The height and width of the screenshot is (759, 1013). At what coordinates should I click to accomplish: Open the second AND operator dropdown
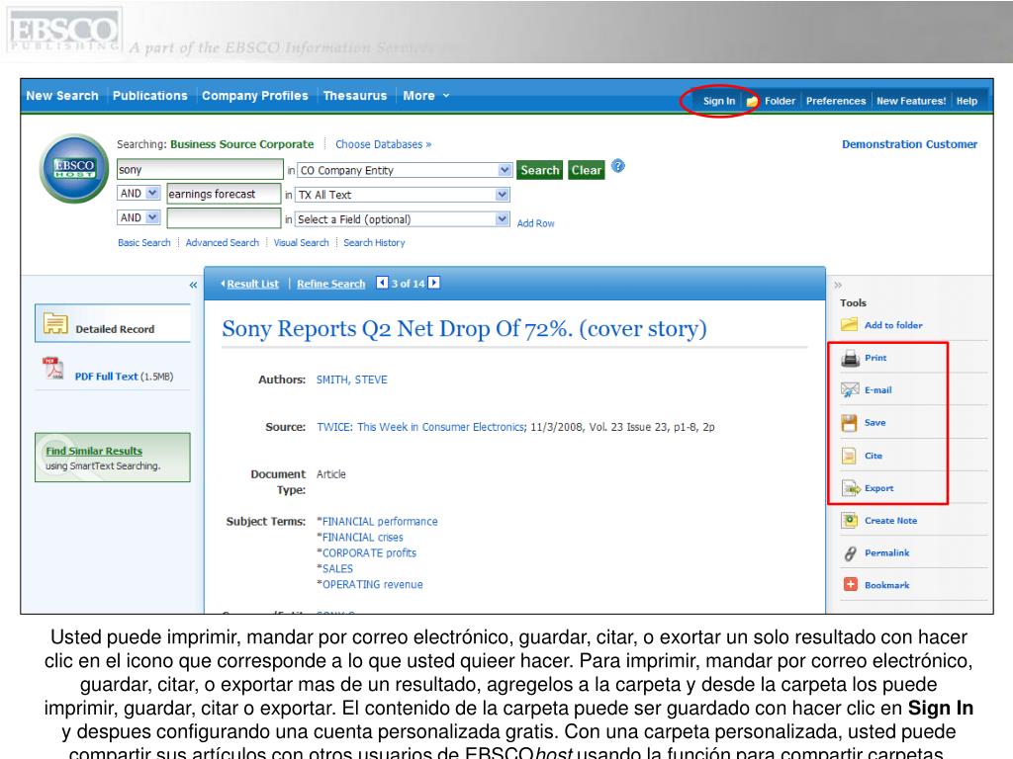click(152, 217)
